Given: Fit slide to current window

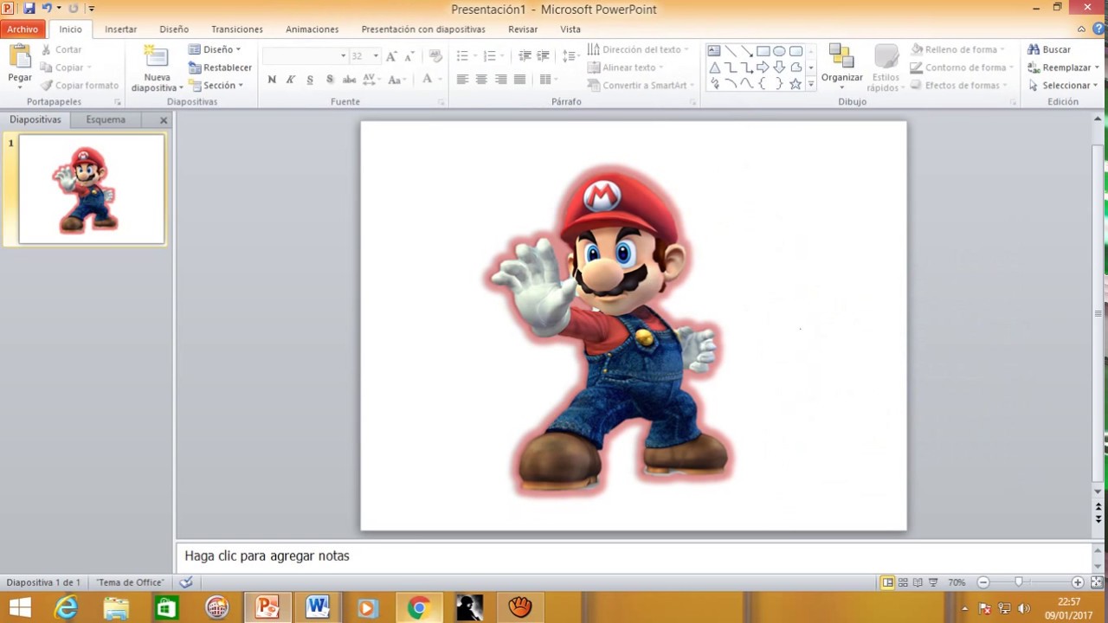Looking at the screenshot, I should click(1097, 582).
